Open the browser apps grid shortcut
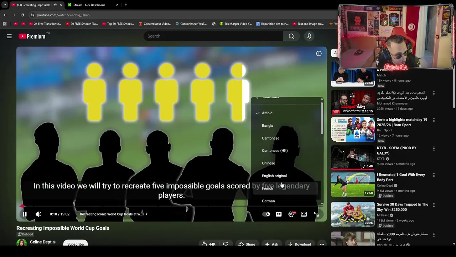456x257 pixels. pyautogui.click(x=5, y=24)
